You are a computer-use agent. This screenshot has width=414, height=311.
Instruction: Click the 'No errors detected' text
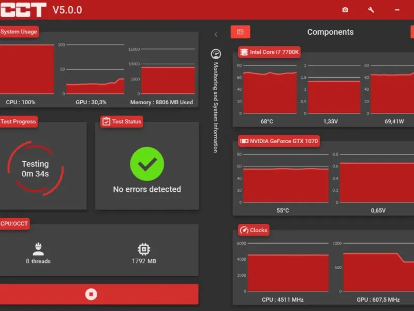coord(147,189)
